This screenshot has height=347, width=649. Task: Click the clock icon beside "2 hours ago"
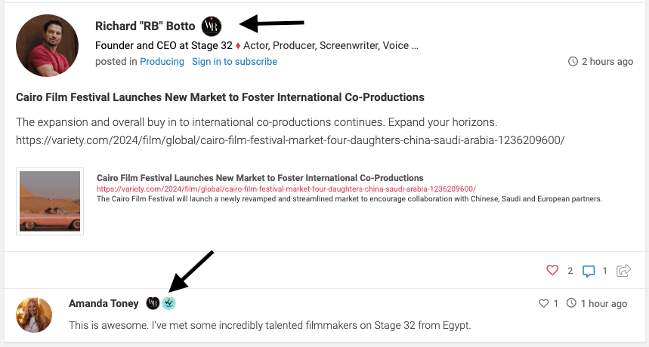pyautogui.click(x=573, y=62)
